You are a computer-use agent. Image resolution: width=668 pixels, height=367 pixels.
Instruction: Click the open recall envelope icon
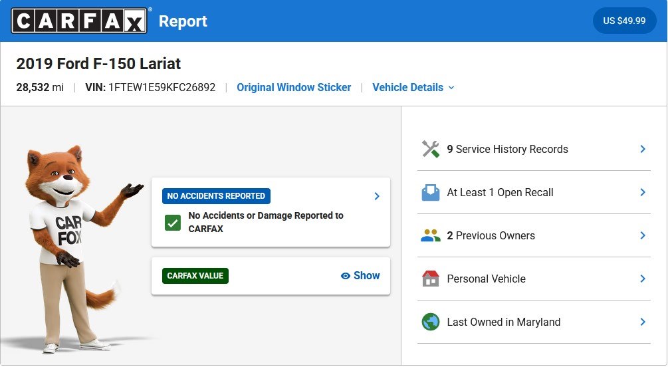(x=430, y=192)
